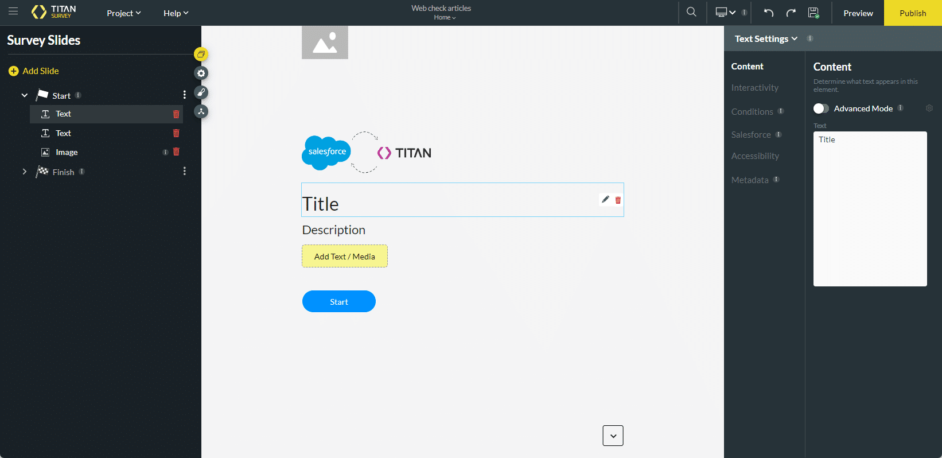
Task: Enable the Advanced Mode toggle
Action: (x=821, y=108)
